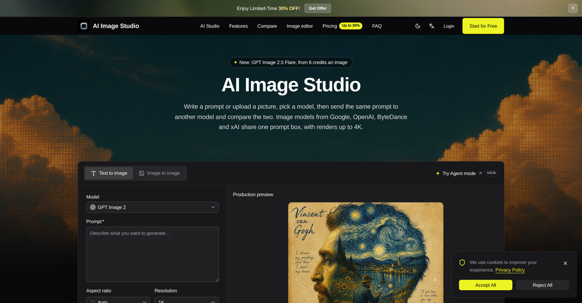The height and width of the screenshot is (303, 582).
Task: Open the Privacy Policy link
Action: (510, 270)
